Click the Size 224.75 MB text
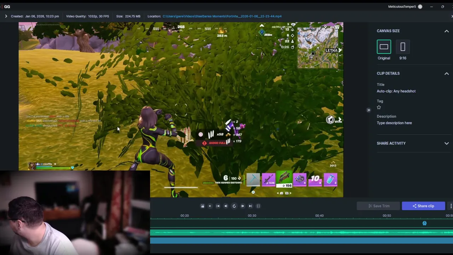 pyautogui.click(x=128, y=16)
